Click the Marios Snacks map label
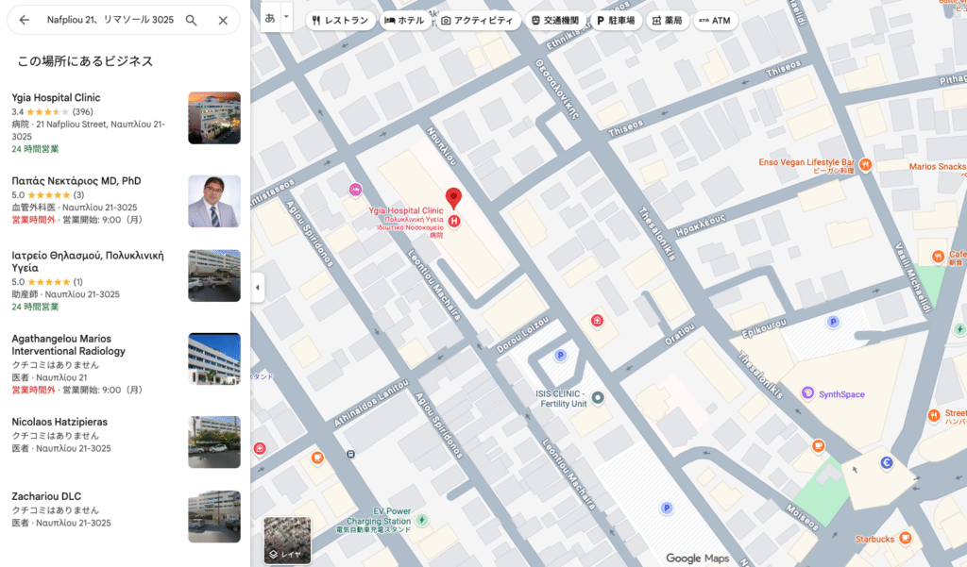967x567 pixels. tap(938, 166)
